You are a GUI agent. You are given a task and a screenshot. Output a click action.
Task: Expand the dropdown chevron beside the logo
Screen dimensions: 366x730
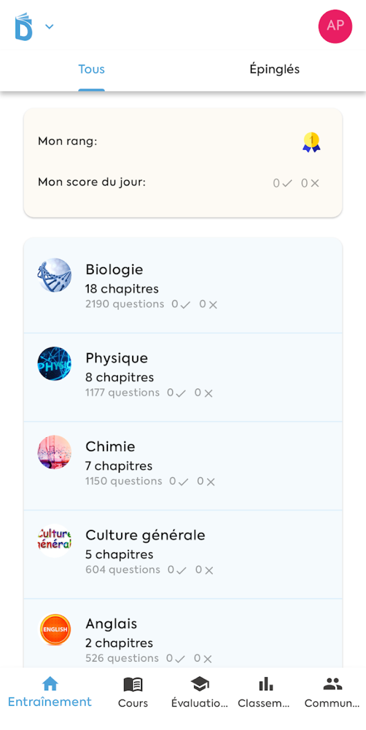49,27
